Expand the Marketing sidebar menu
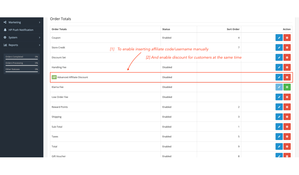The width and height of the screenshot is (299, 175). pyautogui.click(x=39, y=22)
